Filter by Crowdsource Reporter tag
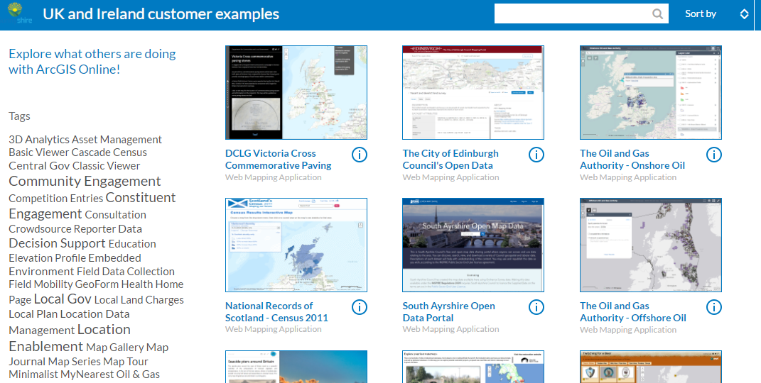 62,228
